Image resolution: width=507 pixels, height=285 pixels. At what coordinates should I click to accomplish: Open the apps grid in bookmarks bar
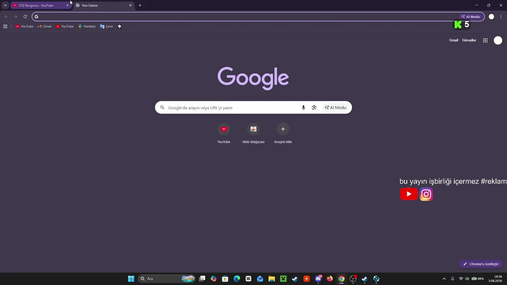pyautogui.click(x=5, y=27)
